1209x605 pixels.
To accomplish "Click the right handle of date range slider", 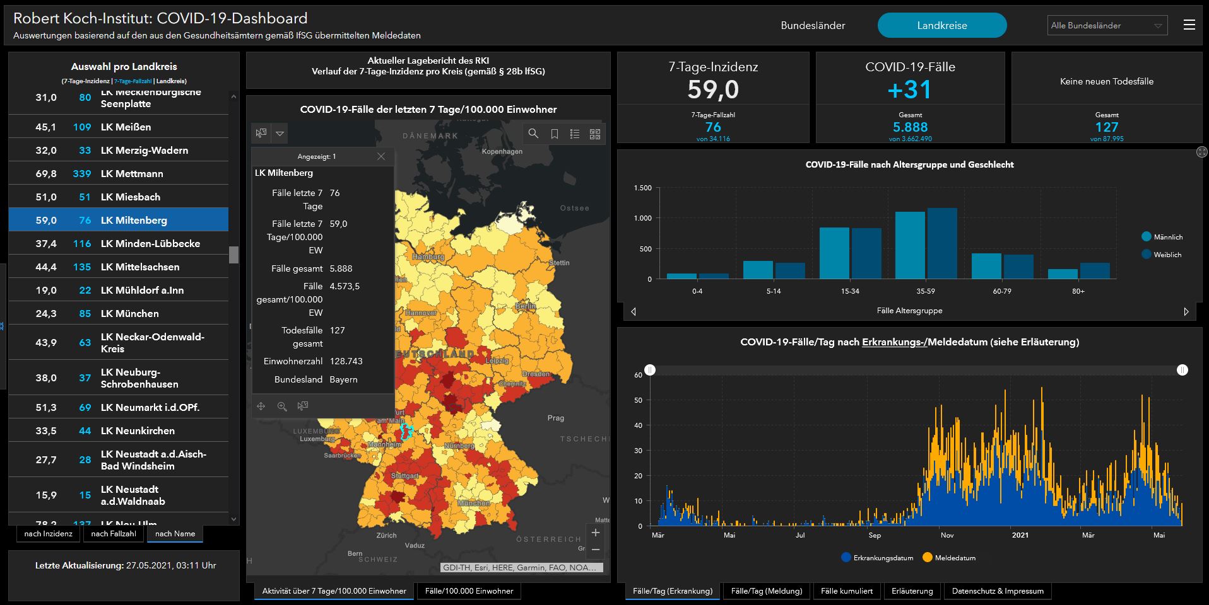I will click(x=1182, y=370).
